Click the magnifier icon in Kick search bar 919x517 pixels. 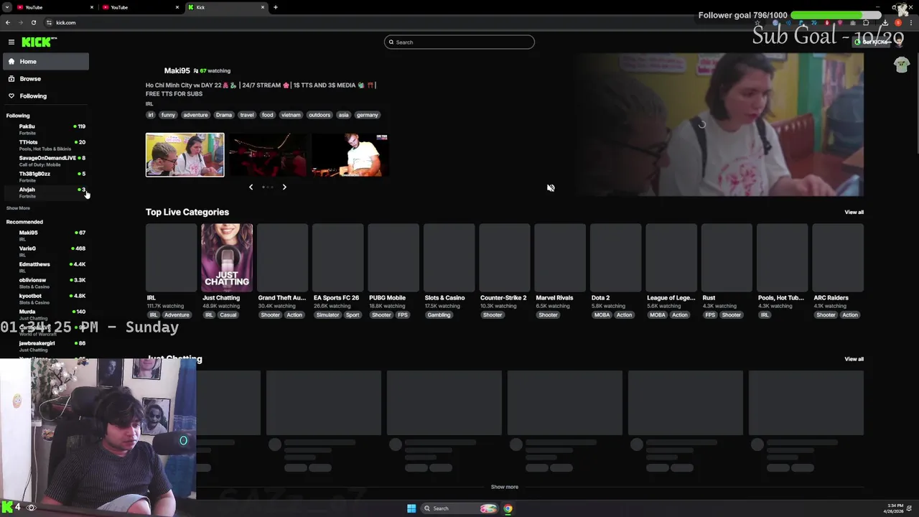point(391,42)
